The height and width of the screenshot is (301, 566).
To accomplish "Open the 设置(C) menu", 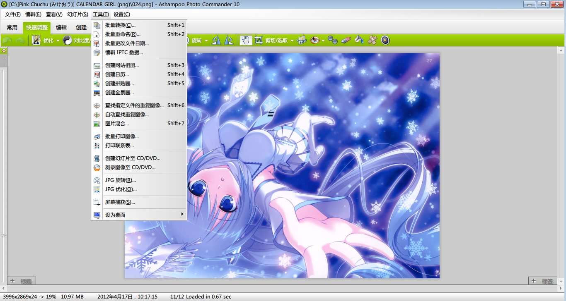I will (121, 14).
